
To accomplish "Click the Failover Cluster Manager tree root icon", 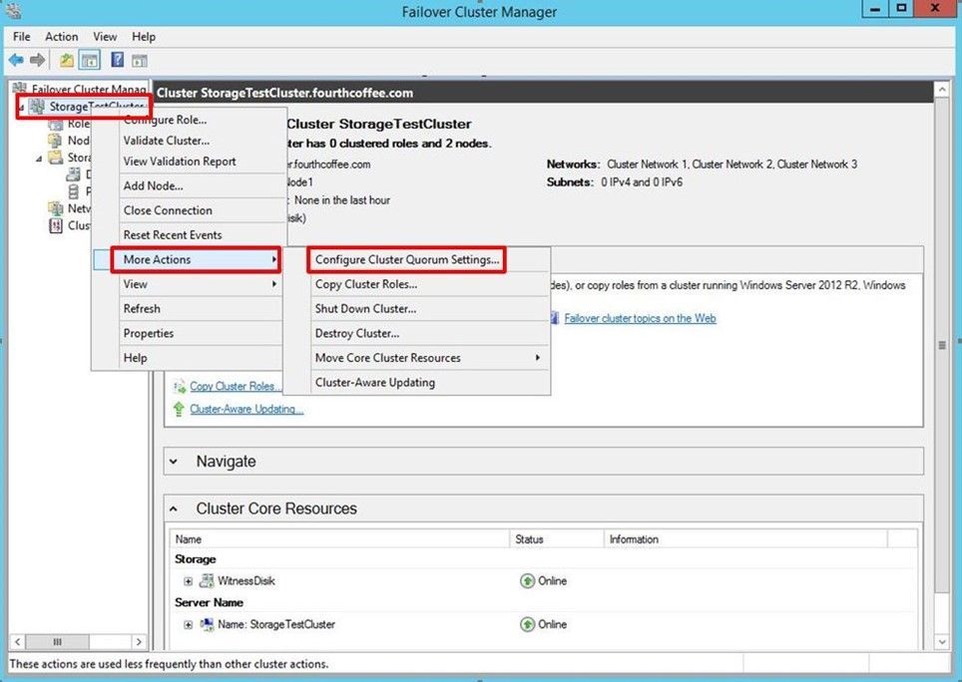I will click(20, 89).
